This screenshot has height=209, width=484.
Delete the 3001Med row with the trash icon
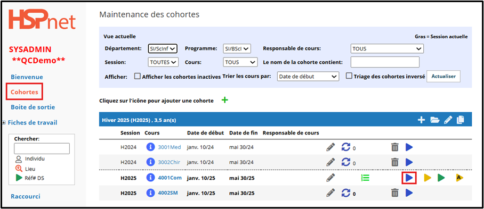tap(395, 147)
